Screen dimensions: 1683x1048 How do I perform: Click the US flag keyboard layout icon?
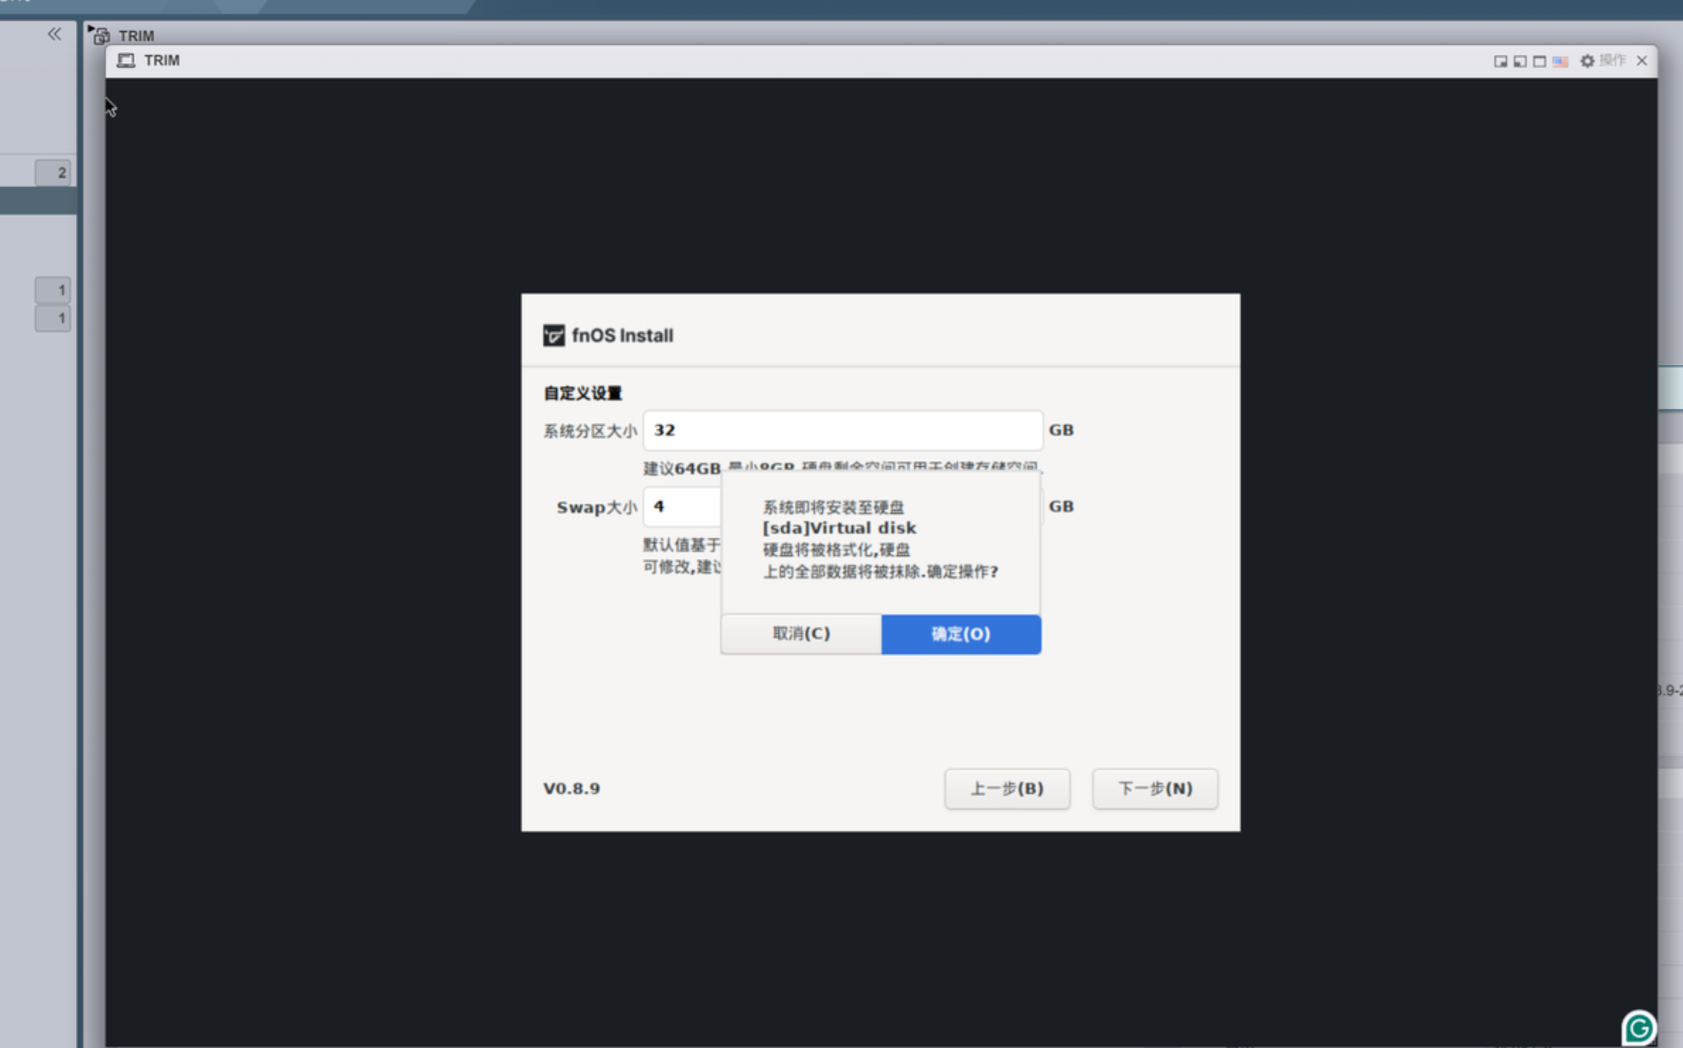pos(1559,61)
